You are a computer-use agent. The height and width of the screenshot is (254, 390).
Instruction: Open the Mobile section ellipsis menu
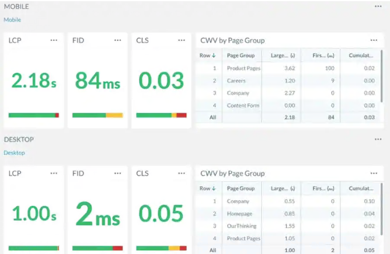(378, 6)
